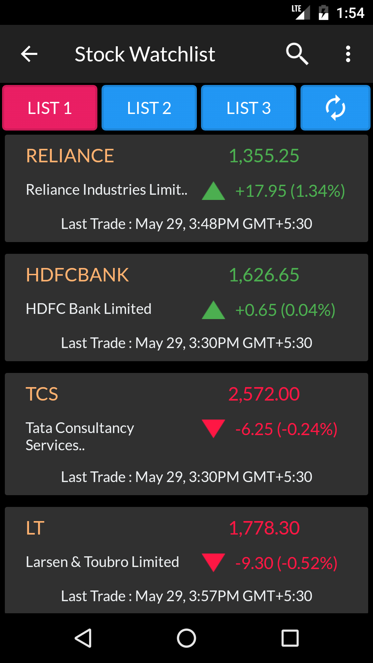Open the three-dot overflow menu

pyautogui.click(x=348, y=54)
